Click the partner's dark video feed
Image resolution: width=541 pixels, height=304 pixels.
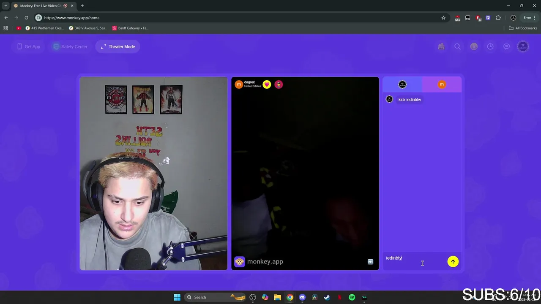tap(305, 174)
